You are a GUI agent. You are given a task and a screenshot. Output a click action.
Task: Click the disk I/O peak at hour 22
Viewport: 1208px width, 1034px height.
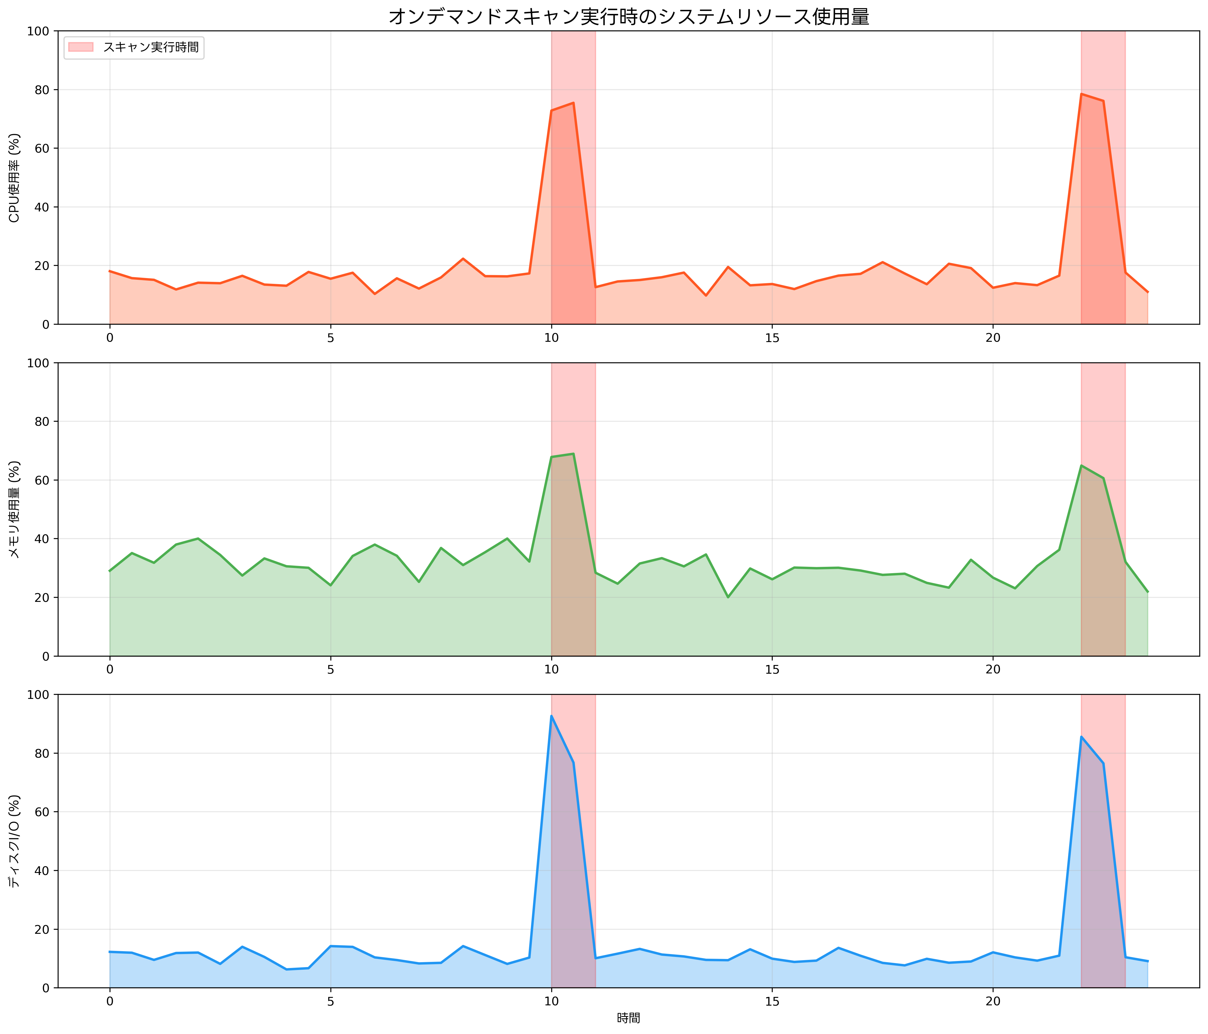click(x=1081, y=737)
